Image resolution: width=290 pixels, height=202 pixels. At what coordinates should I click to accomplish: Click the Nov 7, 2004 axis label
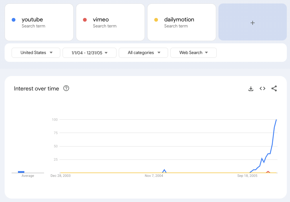point(154,176)
